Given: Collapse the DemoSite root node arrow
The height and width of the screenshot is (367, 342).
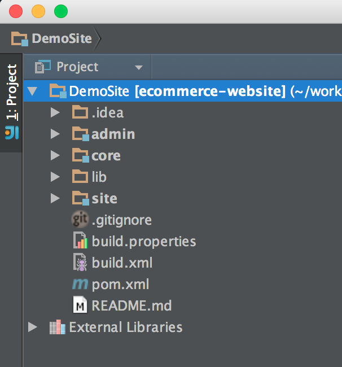Looking at the screenshot, I should click(33, 91).
